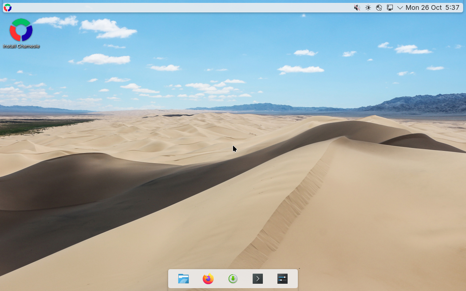Screen dimensions: 466x291
Task: Launch the file manager from the dock
Action: 183,279
